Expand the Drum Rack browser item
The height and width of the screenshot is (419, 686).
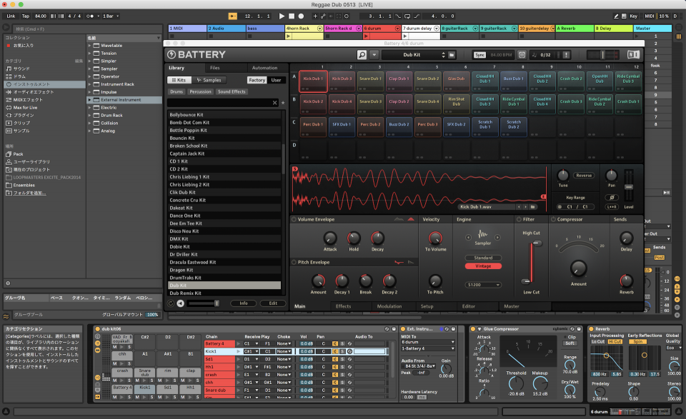tap(90, 116)
